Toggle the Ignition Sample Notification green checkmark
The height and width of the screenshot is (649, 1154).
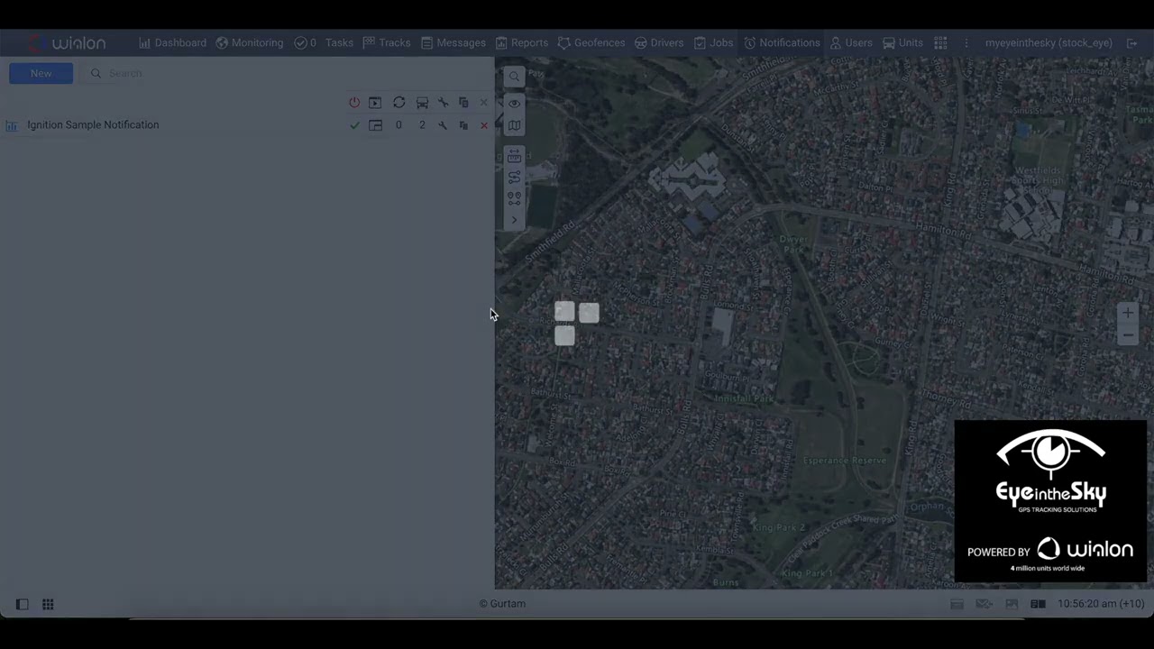[x=354, y=125]
